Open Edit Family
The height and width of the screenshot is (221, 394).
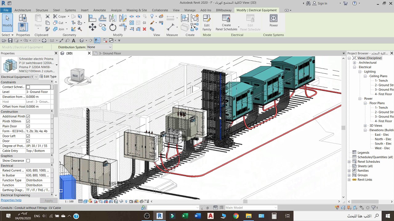pos(207,23)
